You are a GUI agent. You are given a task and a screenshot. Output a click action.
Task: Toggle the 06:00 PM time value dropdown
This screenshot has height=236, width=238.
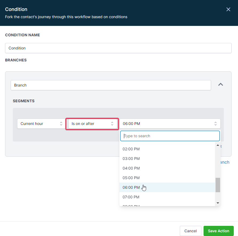(170, 124)
